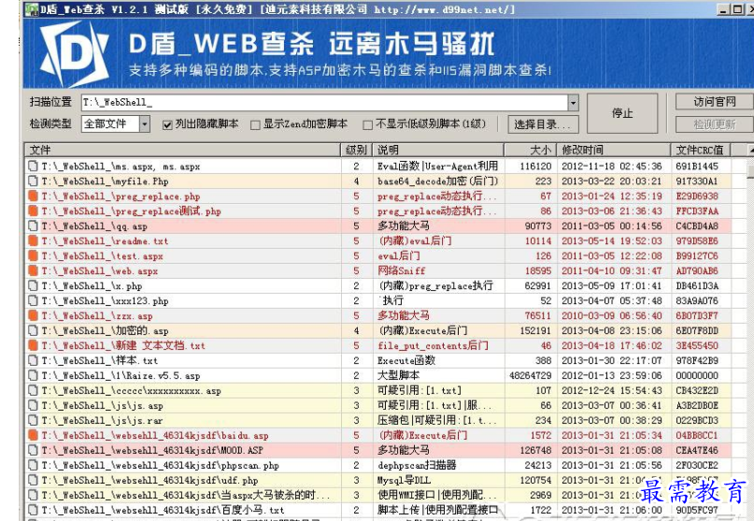This screenshot has width=754, height=521.
Task: Click the file icon of 样本.txt row
Action: click(33, 360)
